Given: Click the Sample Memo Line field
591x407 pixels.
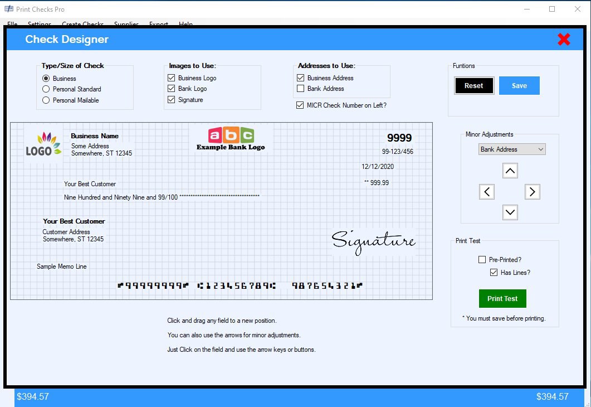Looking at the screenshot, I should tap(61, 266).
